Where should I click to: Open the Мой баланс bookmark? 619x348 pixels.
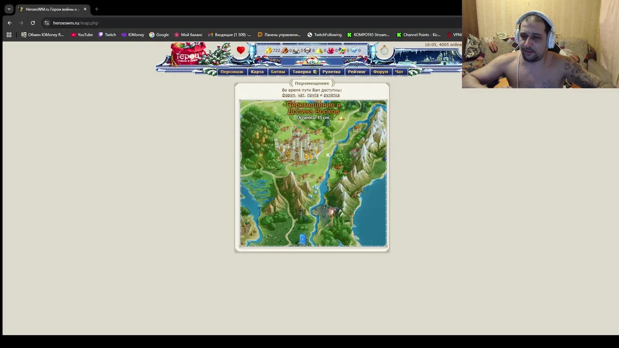click(189, 35)
